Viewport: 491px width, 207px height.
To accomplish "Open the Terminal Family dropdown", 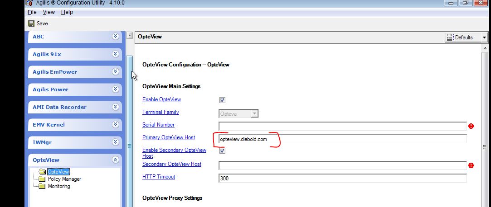I will (x=255, y=113).
